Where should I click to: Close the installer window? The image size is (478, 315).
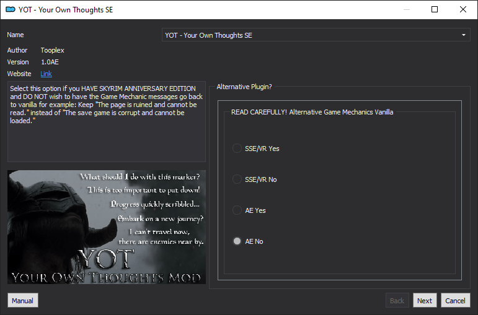(463, 9)
